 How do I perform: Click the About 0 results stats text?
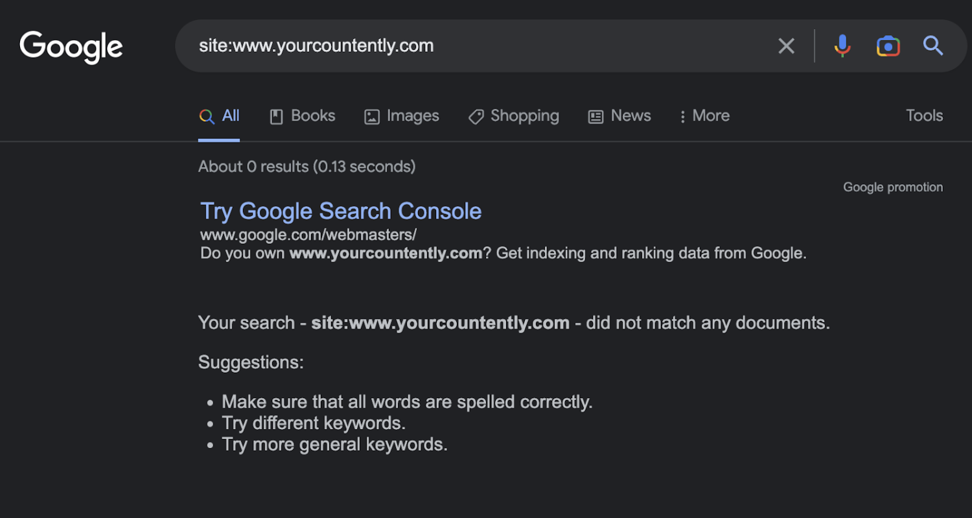(307, 167)
